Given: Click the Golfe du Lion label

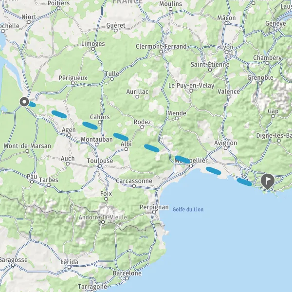Looking at the screenshot, I should click(x=188, y=209).
